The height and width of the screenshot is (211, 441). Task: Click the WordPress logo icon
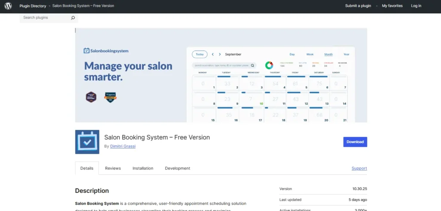pyautogui.click(x=8, y=6)
